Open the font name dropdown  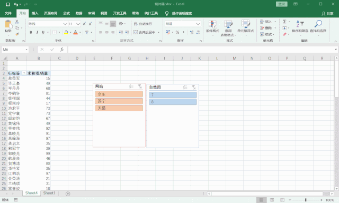click(65, 24)
